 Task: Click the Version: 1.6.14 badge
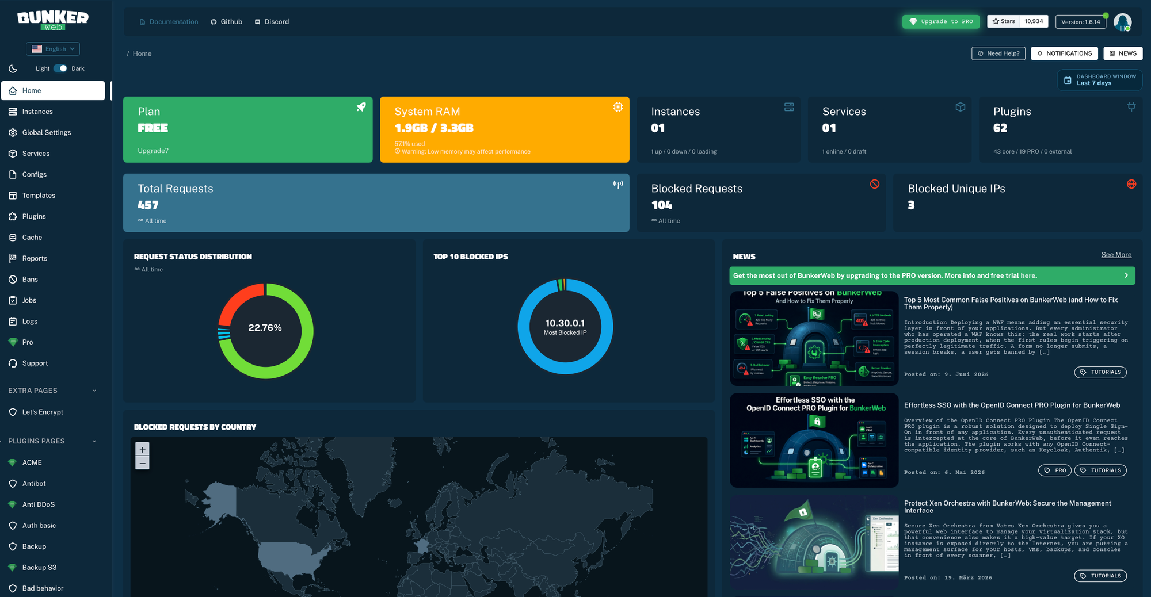pyautogui.click(x=1080, y=22)
